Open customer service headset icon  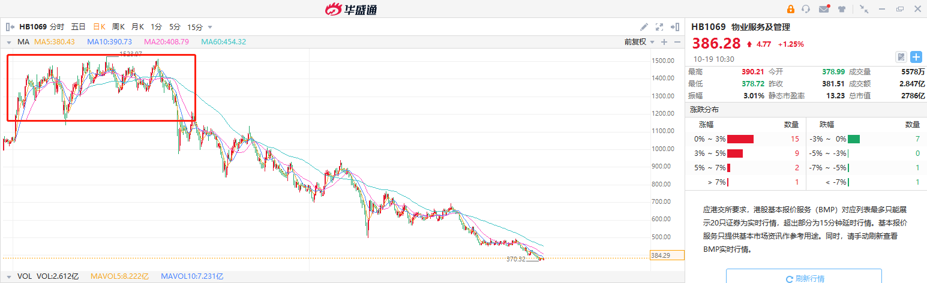pyautogui.click(x=806, y=9)
